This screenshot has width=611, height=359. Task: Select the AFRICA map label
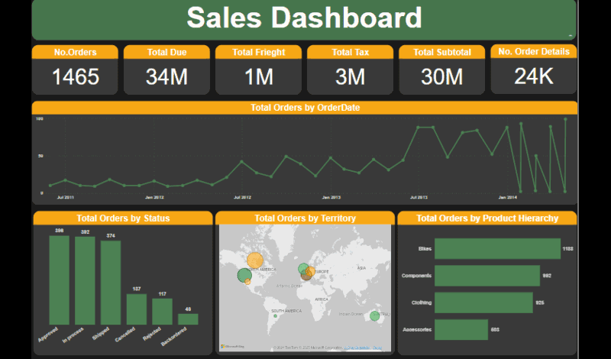322,299
